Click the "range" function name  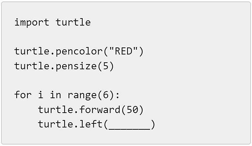tap(82, 95)
